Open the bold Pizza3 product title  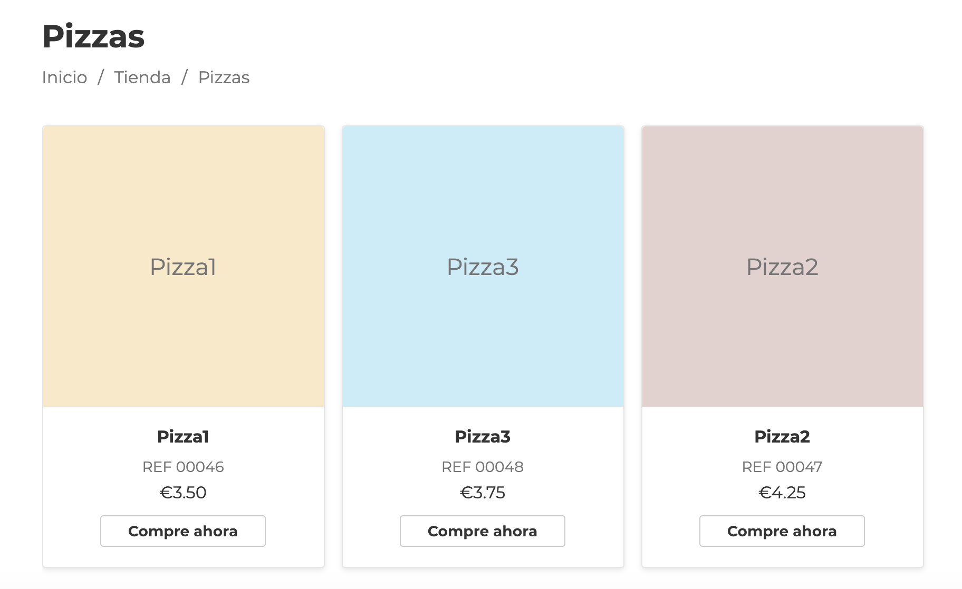tap(483, 436)
